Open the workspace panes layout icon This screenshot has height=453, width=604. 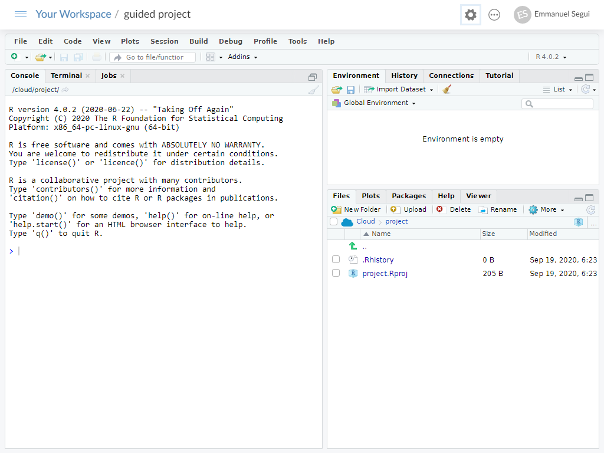(212, 57)
